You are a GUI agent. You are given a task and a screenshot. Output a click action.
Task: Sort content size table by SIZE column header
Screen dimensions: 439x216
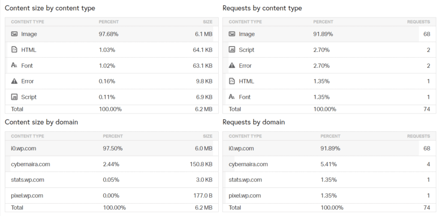point(207,22)
